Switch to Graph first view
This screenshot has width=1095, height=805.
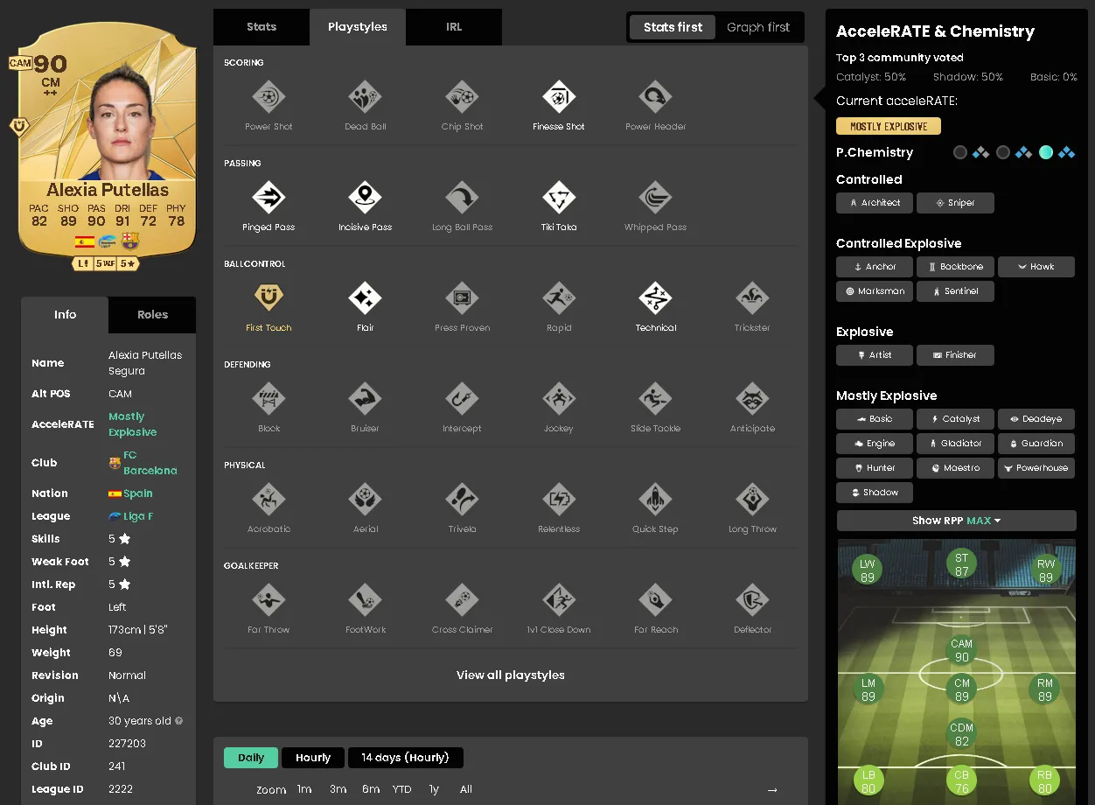(758, 27)
